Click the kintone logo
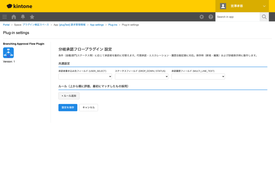The height and width of the screenshot is (172, 275). (19, 6)
